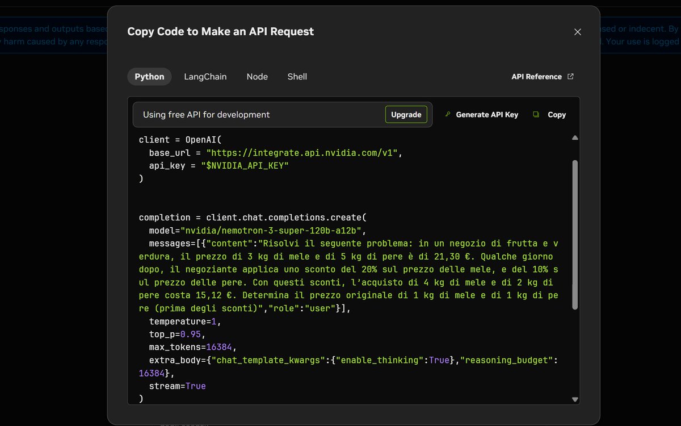Screen dimensions: 681x426
Task: Click the temperature=1 line
Action: pos(185,321)
